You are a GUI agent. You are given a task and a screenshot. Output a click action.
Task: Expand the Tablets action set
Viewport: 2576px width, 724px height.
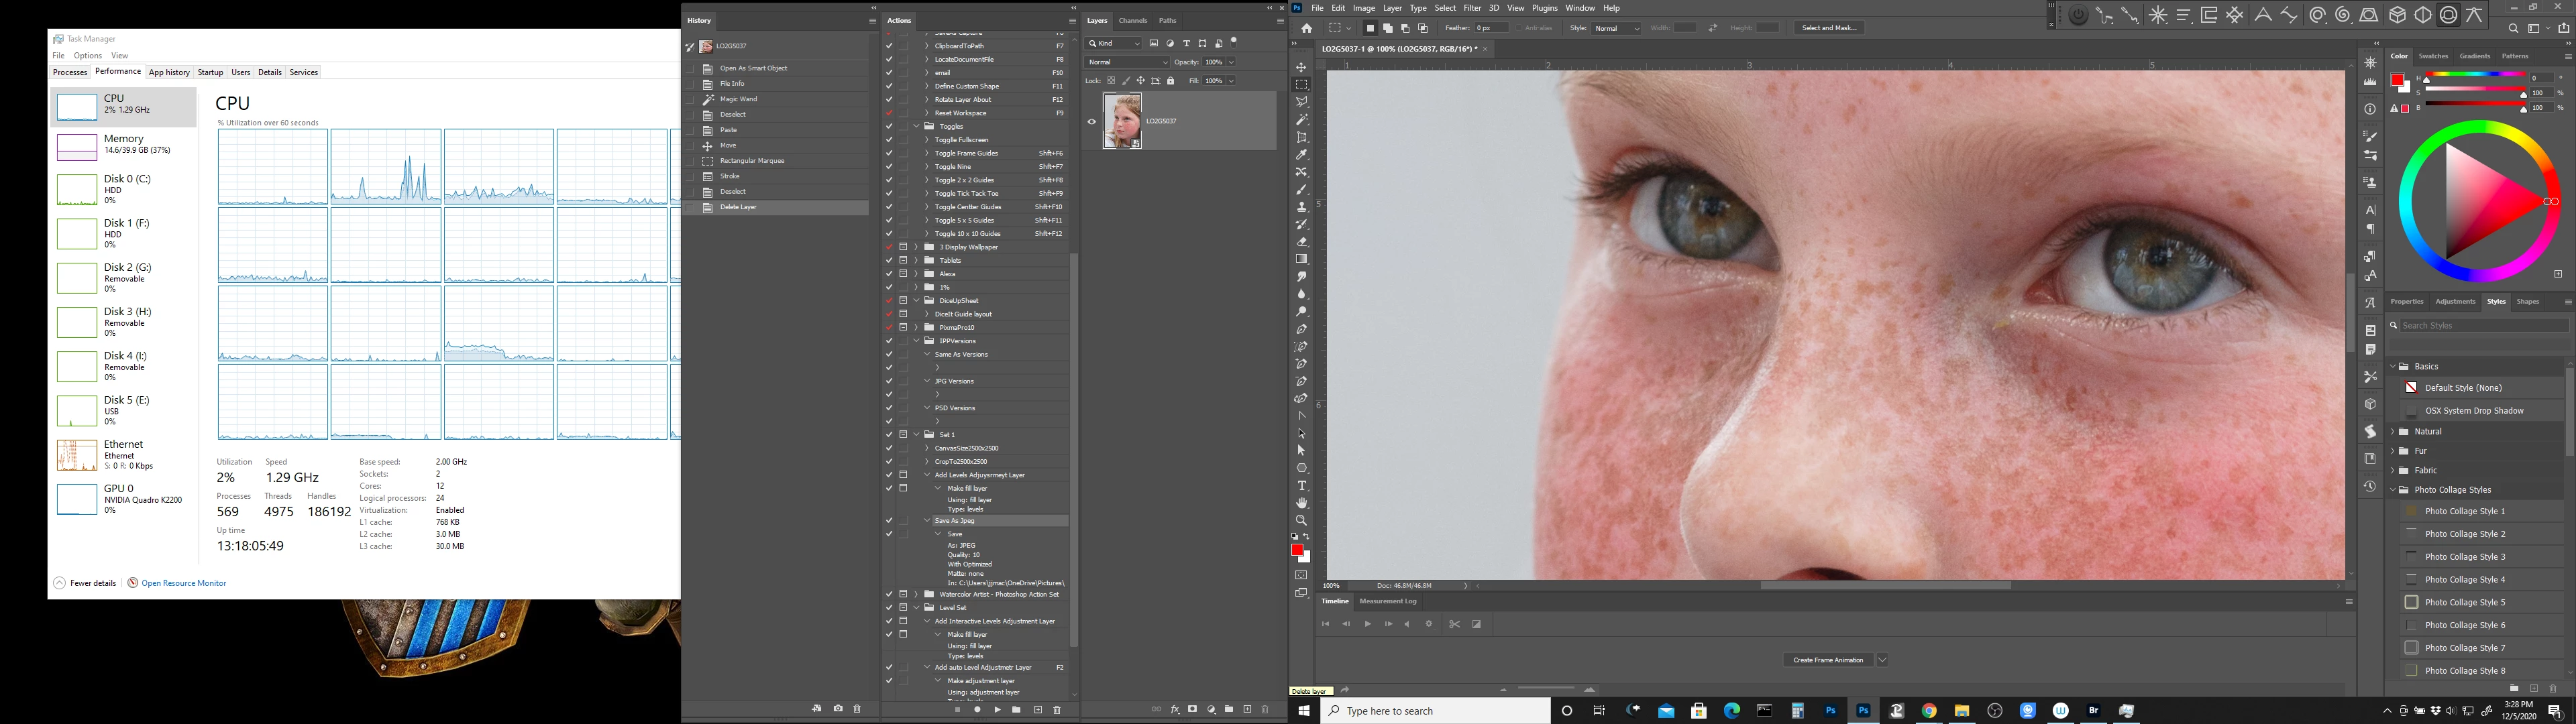coord(916,260)
